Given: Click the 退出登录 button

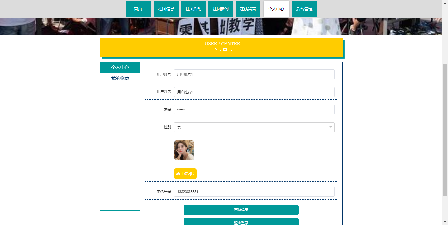Looking at the screenshot, I should 241,222.
